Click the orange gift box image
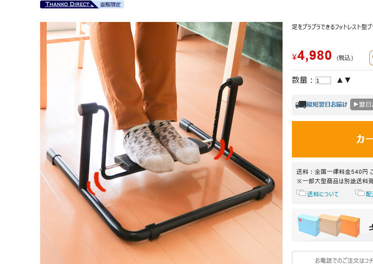The height and width of the screenshot is (264, 373). [350, 226]
